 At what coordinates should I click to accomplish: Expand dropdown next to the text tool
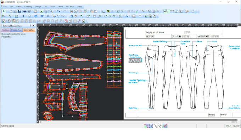tap(45, 16)
